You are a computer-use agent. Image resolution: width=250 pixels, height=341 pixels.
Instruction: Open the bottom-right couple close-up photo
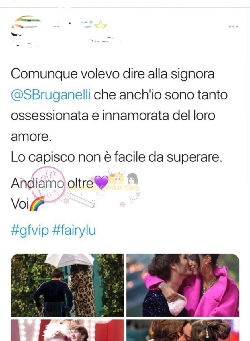click(x=183, y=330)
